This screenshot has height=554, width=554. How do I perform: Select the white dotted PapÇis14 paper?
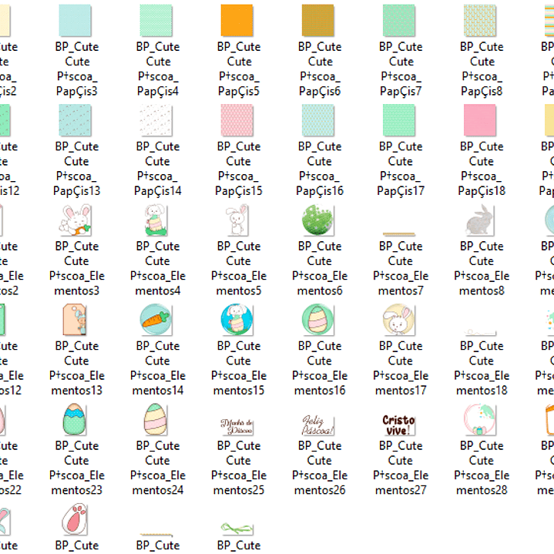coord(157,120)
